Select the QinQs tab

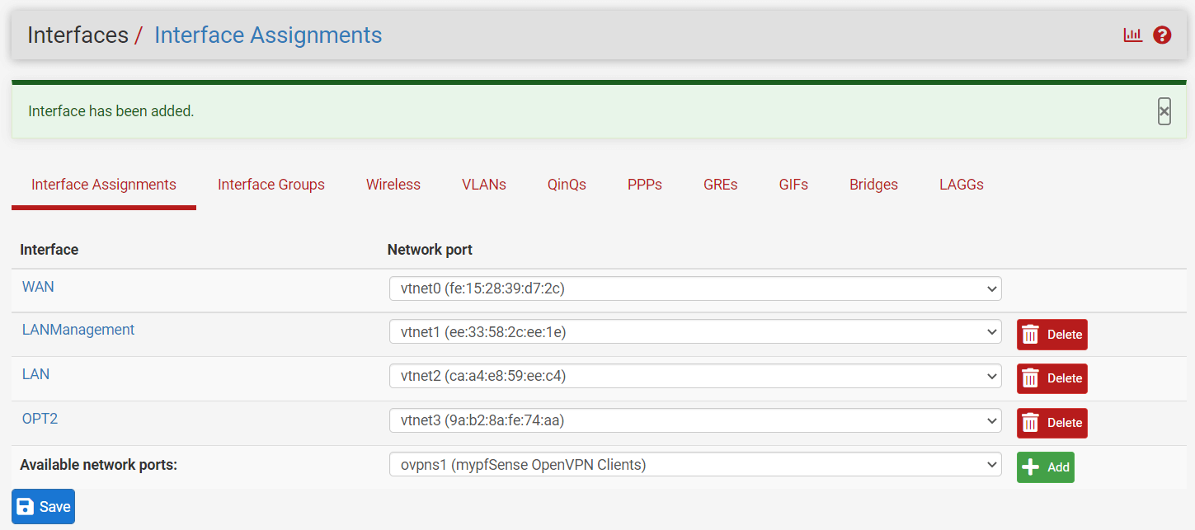point(567,185)
